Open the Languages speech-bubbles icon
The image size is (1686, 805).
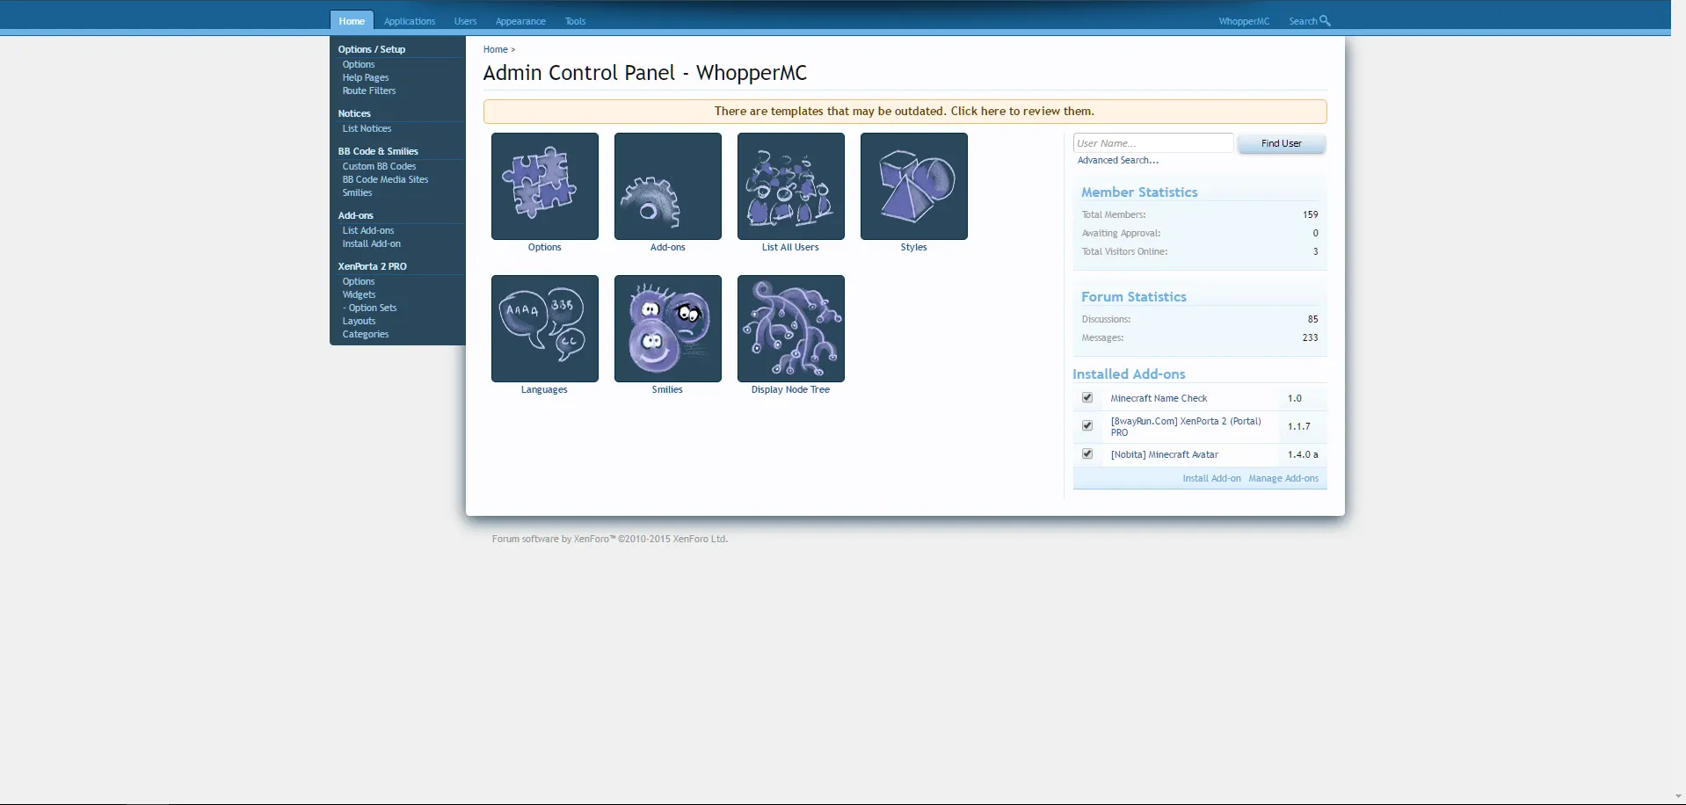point(545,329)
